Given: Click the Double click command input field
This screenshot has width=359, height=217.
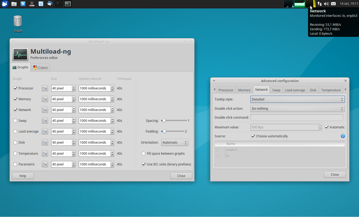Looking at the screenshot, I should tap(297, 117).
